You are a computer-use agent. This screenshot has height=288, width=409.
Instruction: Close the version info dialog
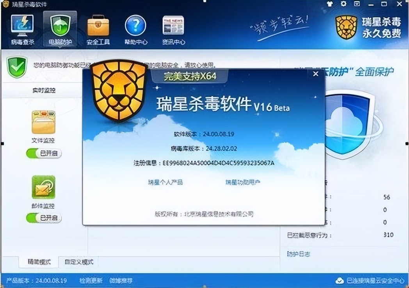tap(316, 74)
